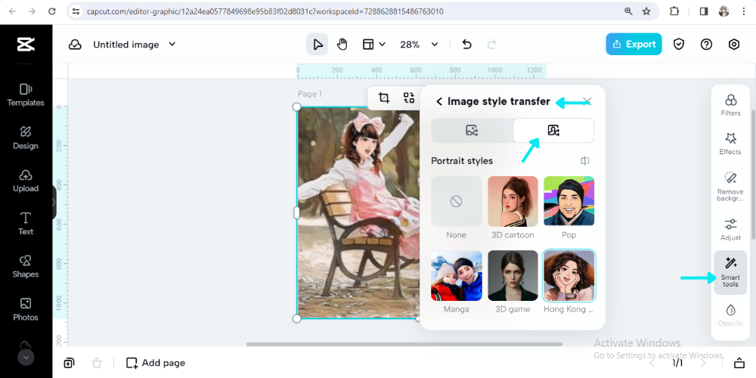Close the Image style transfer panel
Image resolution: width=756 pixels, height=378 pixels.
587,101
